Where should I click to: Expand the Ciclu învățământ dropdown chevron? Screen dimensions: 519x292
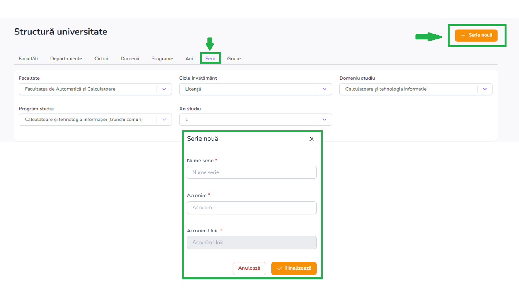point(324,89)
